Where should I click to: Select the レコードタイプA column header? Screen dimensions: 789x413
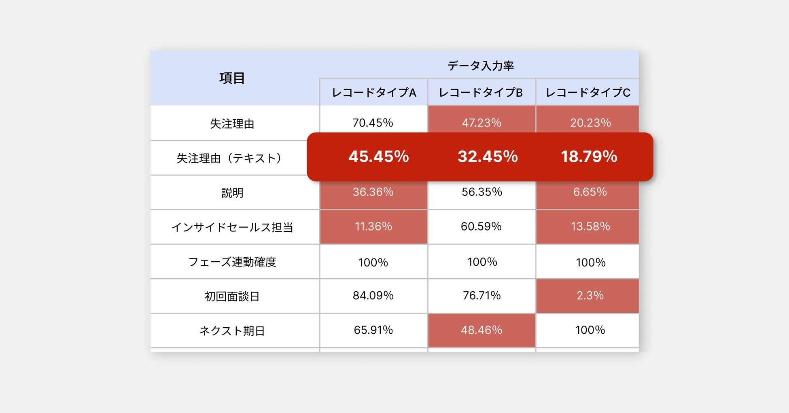[373, 93]
